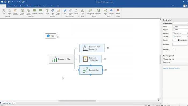Switch to the Home ribbon tab
Image resolution: width=188 pixels, height=106 pixels.
3,6
